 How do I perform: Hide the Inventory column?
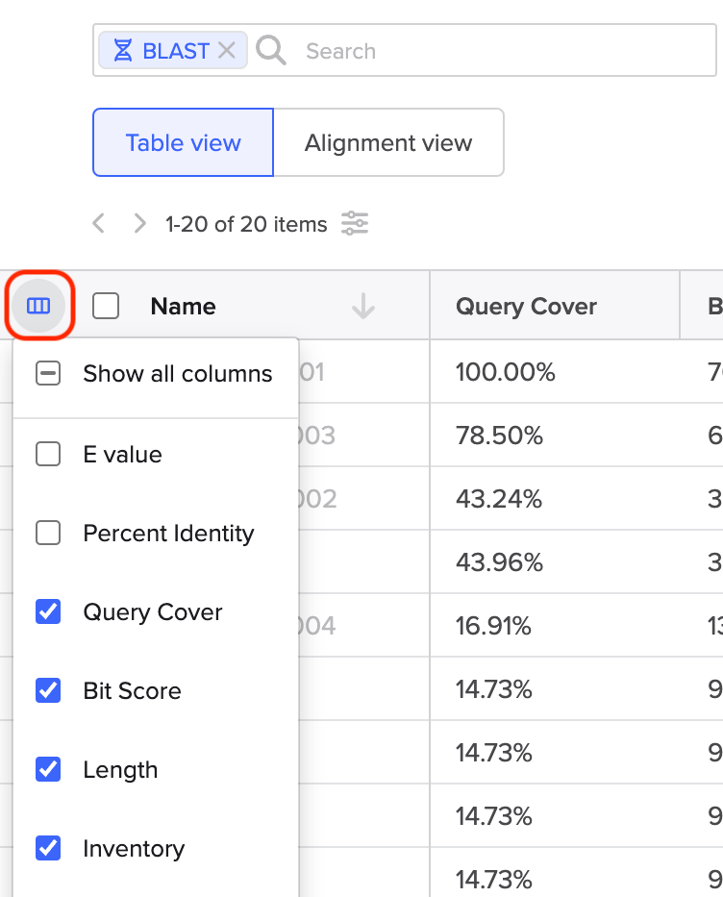(48, 848)
